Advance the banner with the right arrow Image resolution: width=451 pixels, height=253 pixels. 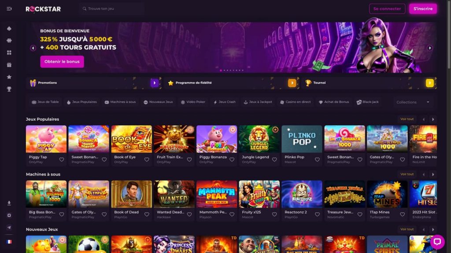click(x=430, y=48)
